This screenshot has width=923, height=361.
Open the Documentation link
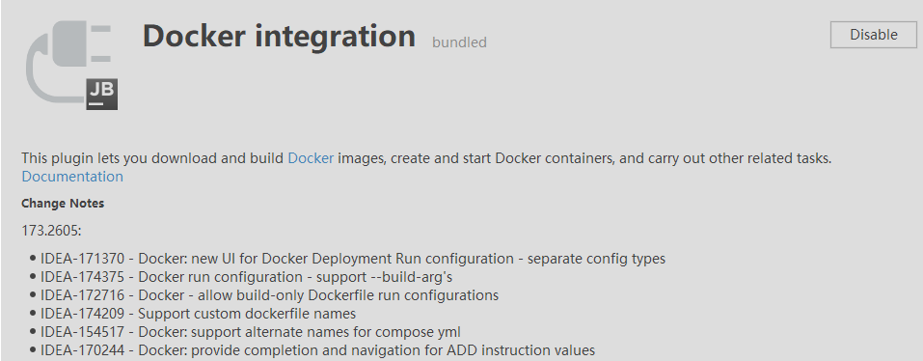click(x=72, y=177)
